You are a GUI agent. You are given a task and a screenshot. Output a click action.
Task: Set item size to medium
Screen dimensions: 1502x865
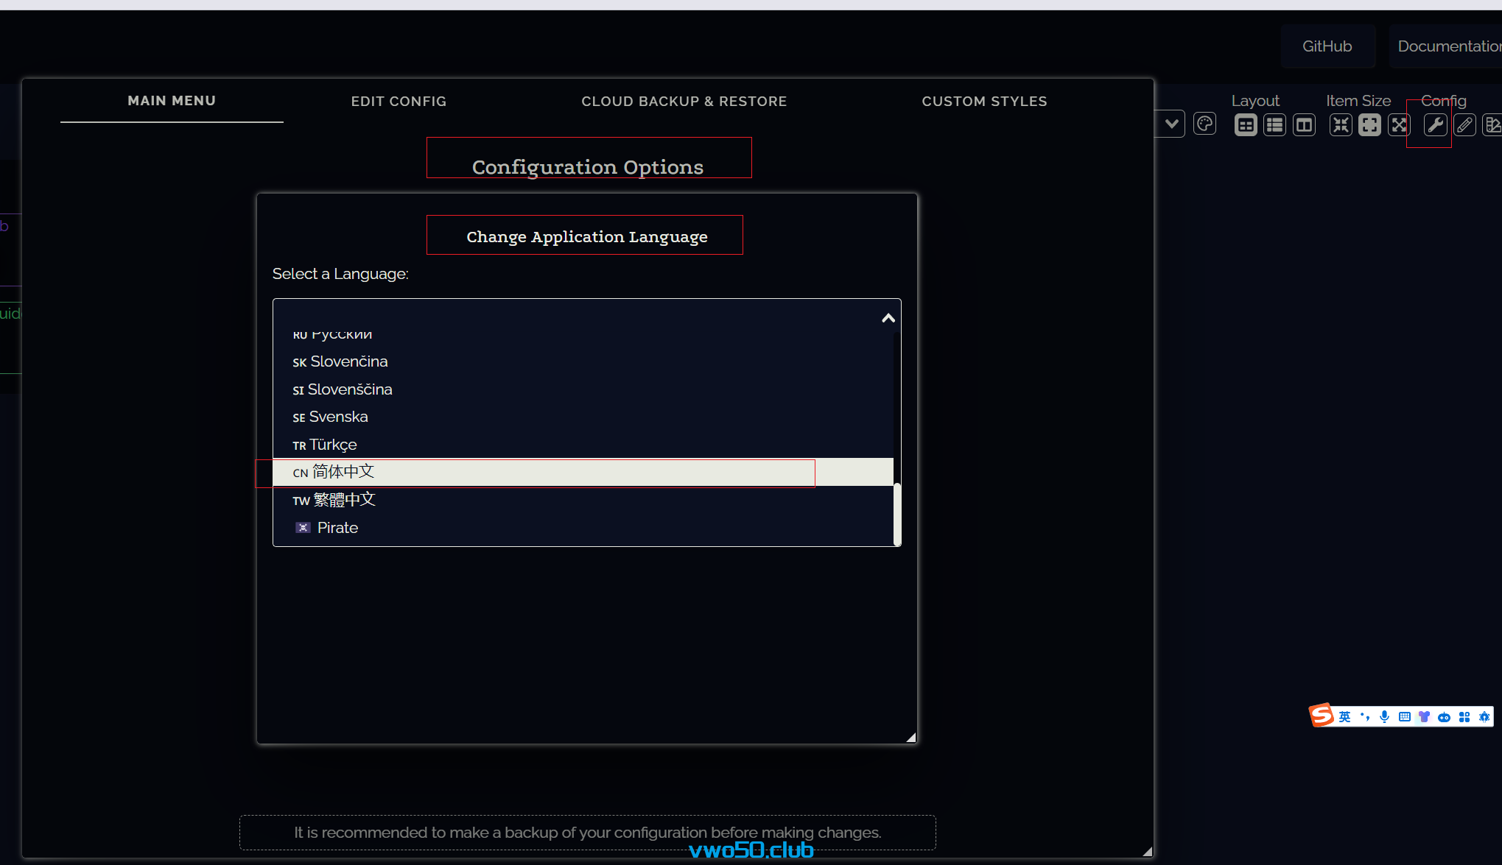pos(1369,125)
